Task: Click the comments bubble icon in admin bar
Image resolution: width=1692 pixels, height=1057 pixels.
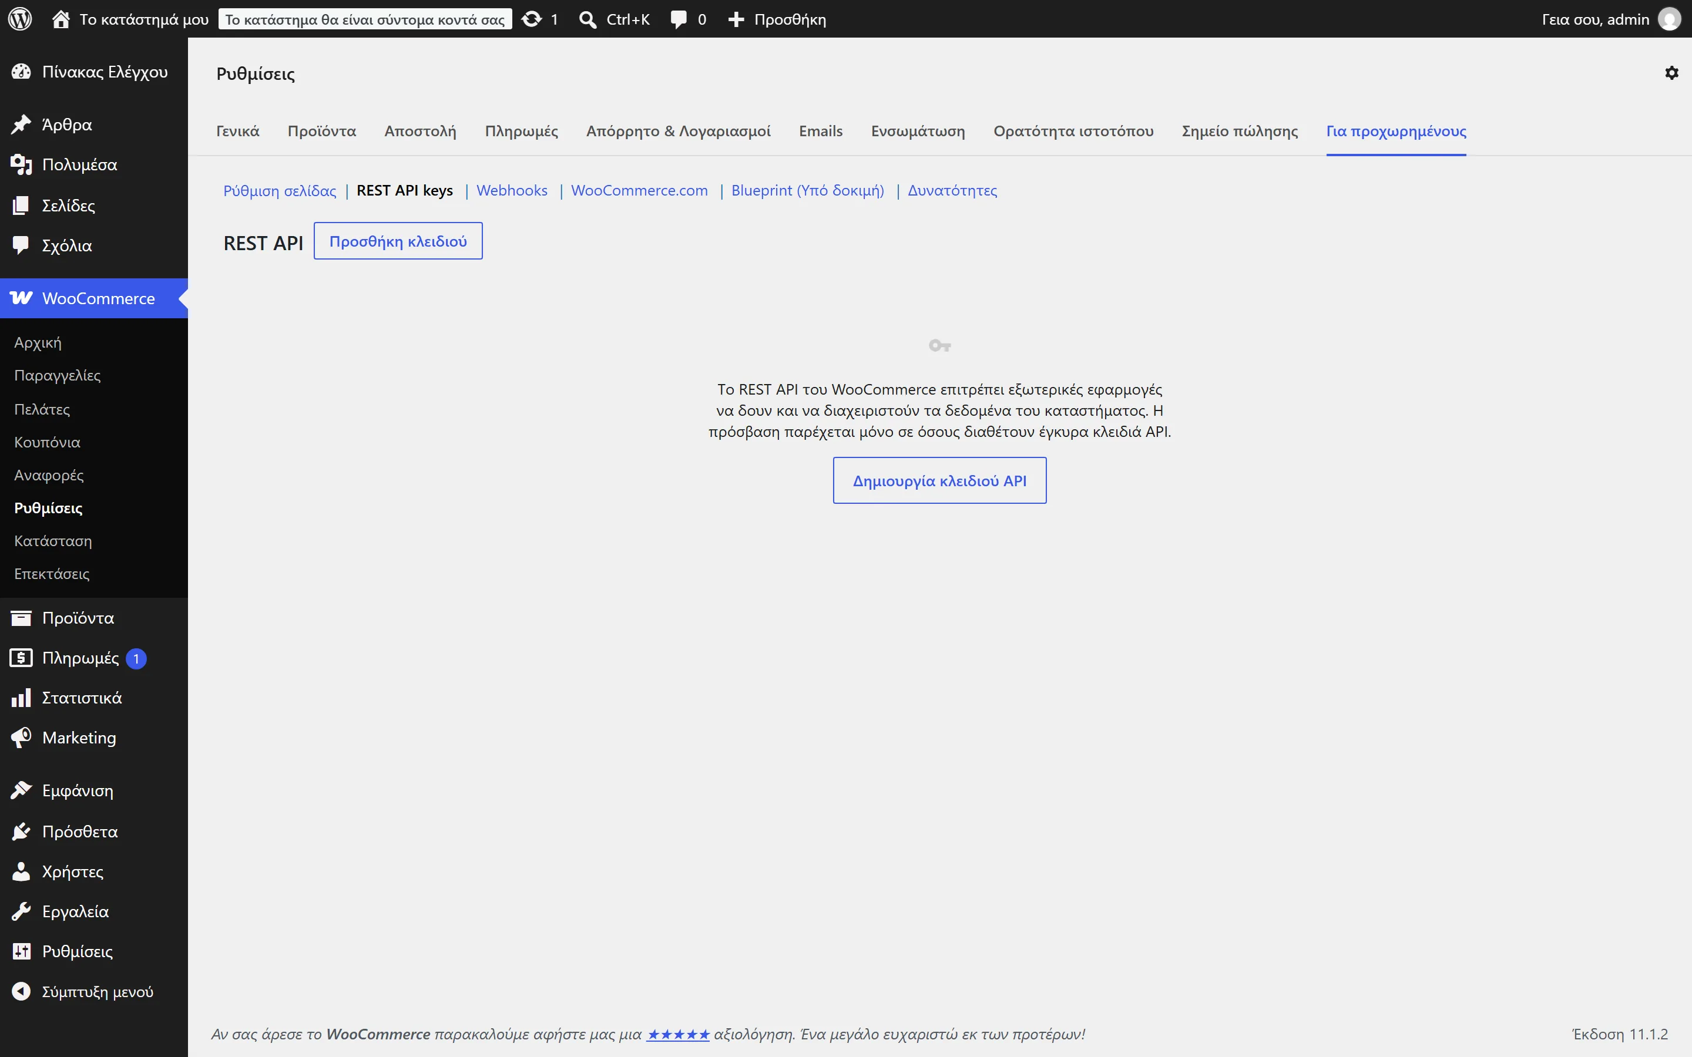Action: click(678, 19)
